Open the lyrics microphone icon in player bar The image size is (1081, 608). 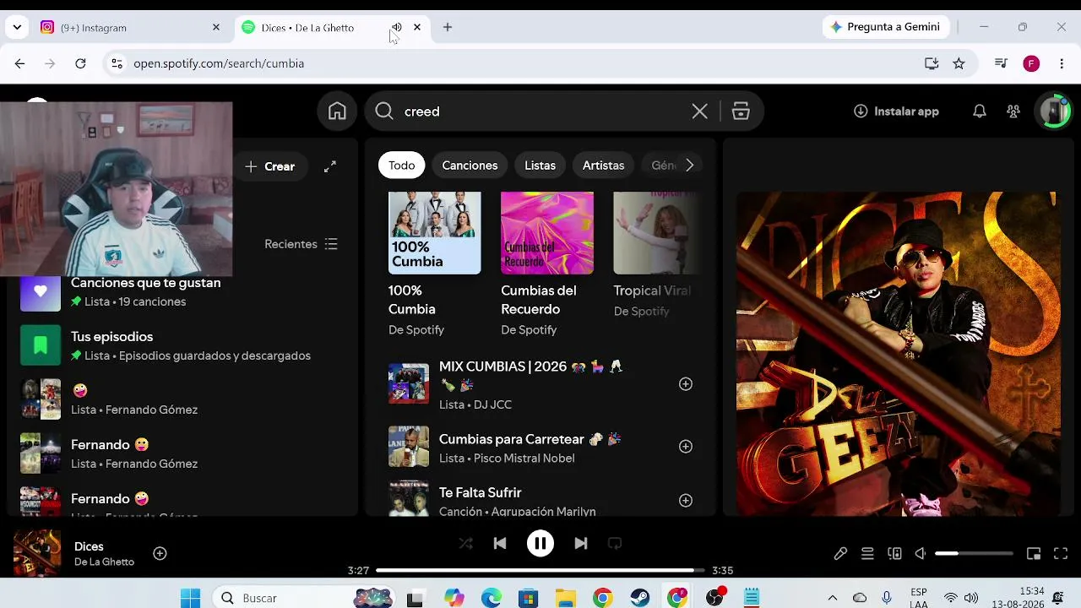coord(840,554)
